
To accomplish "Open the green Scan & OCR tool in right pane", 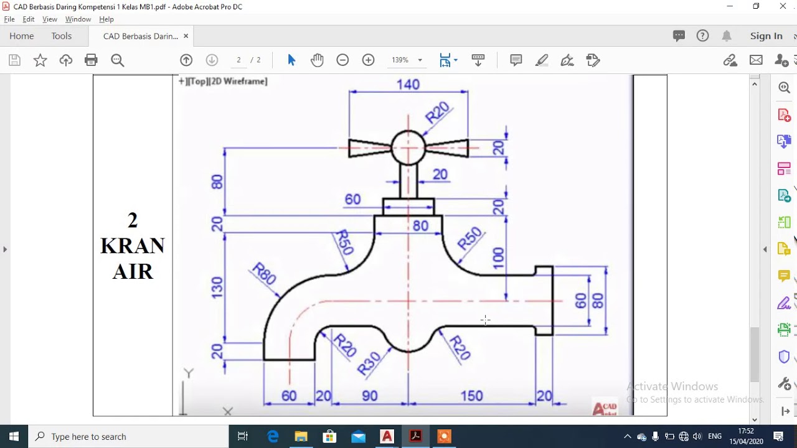I will 784,330.
